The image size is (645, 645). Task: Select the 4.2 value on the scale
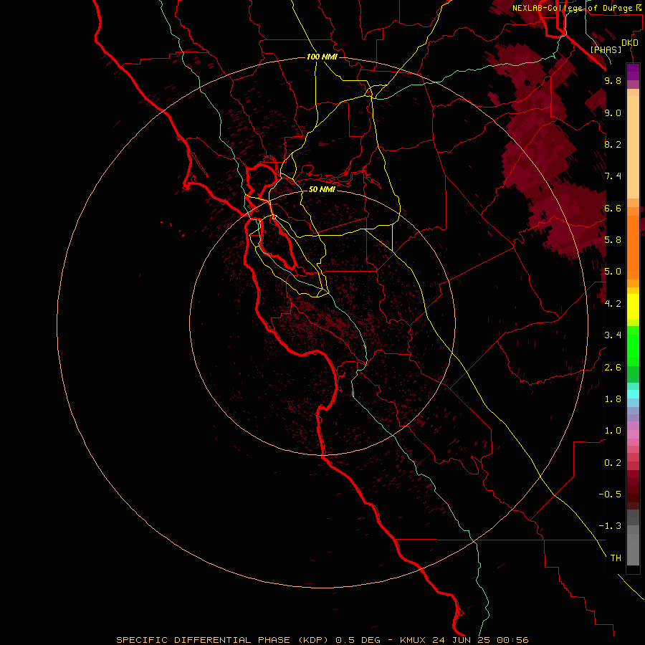(613, 304)
